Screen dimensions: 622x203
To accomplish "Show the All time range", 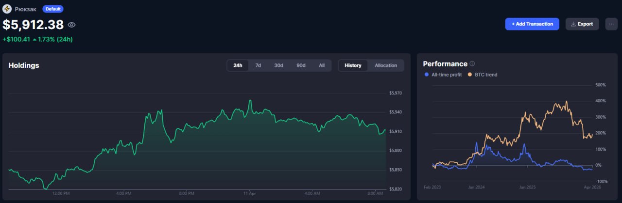I will tap(322, 65).
